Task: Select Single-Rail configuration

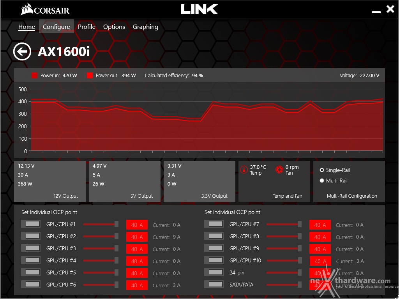Action: click(335, 170)
